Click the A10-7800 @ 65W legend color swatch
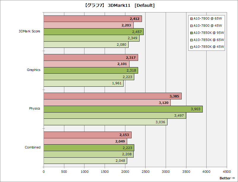The width and height of the screenshot is (238, 182). point(191,19)
